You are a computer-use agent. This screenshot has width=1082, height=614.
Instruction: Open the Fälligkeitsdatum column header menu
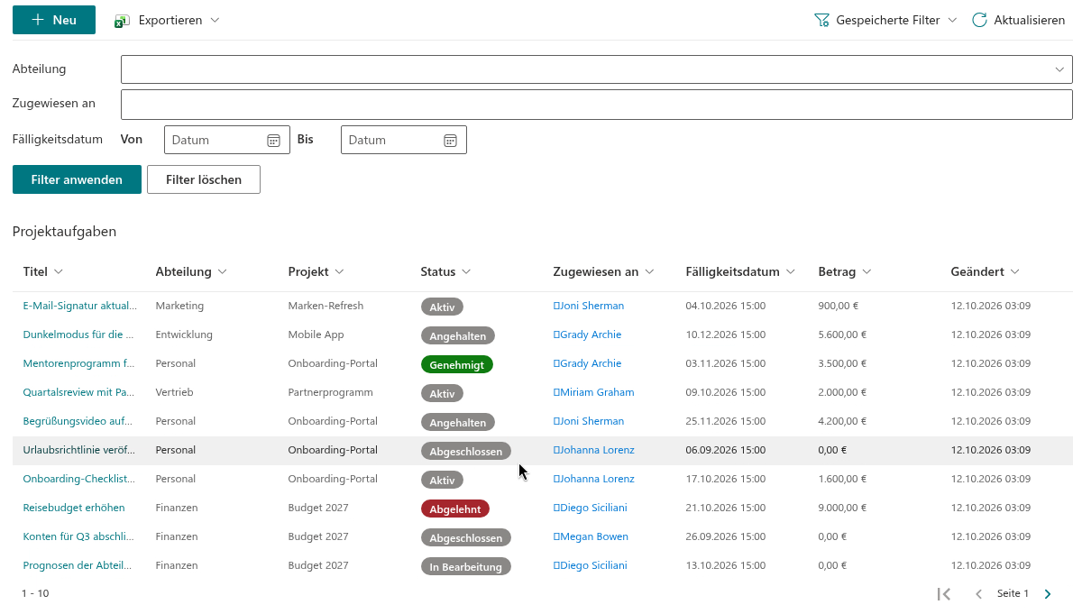[x=740, y=271]
